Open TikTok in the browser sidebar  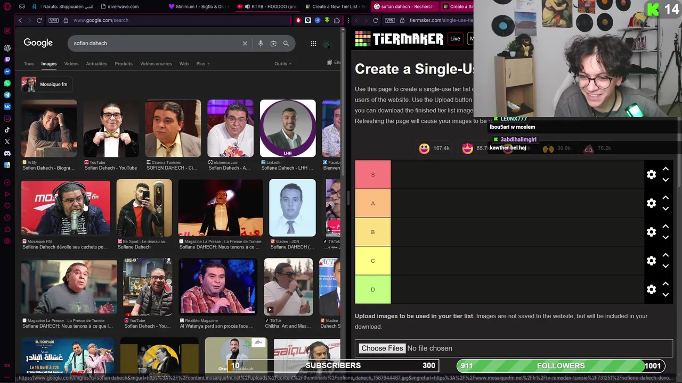7,130
